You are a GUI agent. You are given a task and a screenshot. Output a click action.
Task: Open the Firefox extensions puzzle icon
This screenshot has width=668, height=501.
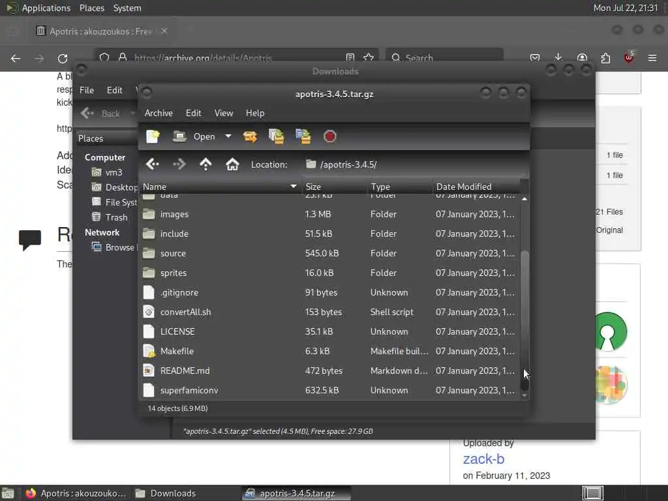[x=605, y=57]
